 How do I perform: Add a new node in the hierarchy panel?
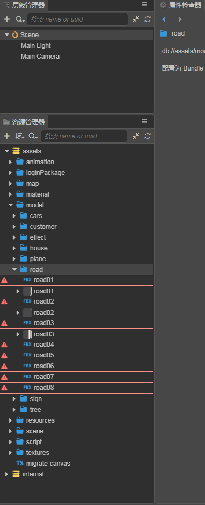[7, 19]
